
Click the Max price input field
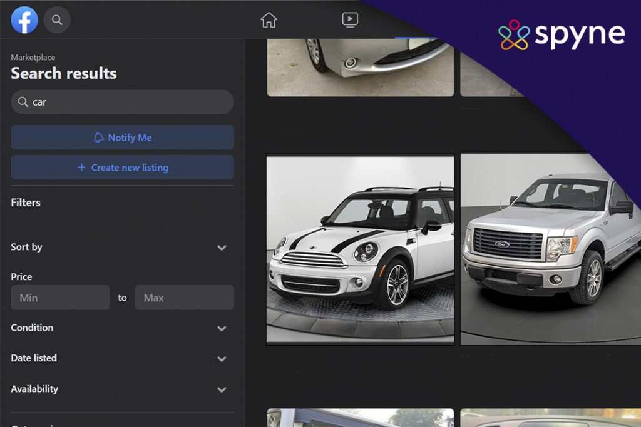click(184, 297)
